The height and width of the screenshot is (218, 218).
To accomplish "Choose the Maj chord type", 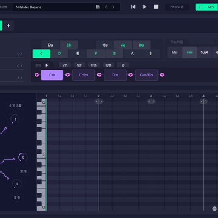I will point(175,53).
